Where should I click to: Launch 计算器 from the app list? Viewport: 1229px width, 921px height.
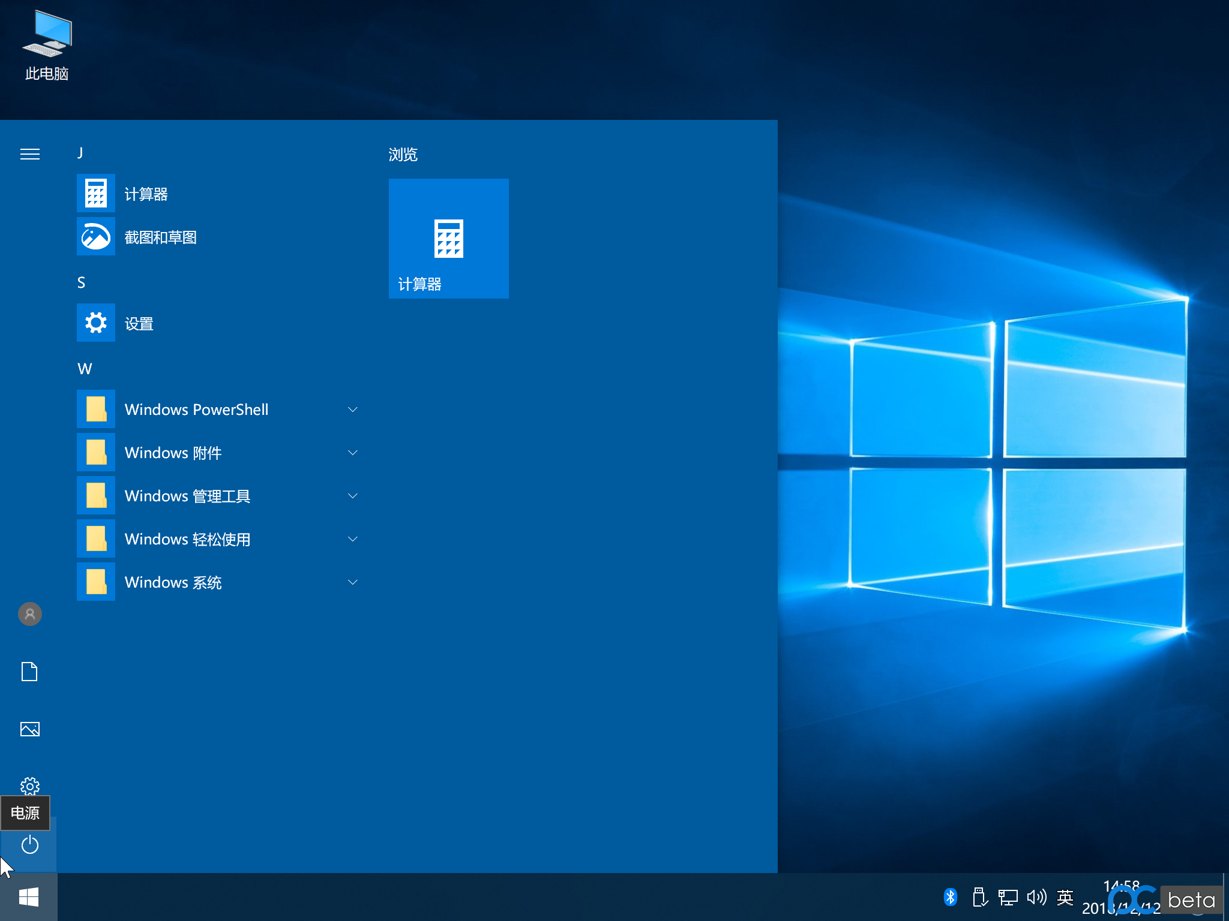tap(146, 194)
